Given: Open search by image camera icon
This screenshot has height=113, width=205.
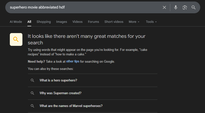Looking at the screenshot, I should pos(185,8).
